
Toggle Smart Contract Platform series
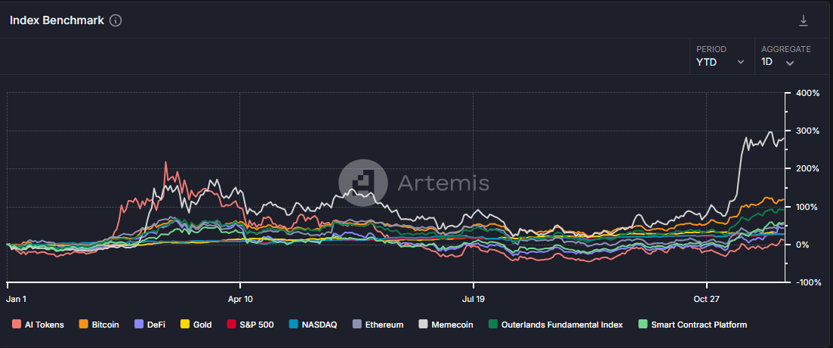[693, 325]
